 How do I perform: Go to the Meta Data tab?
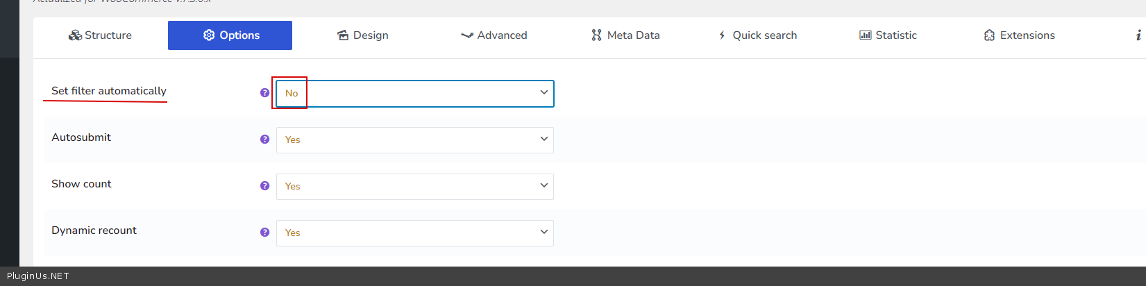(625, 35)
